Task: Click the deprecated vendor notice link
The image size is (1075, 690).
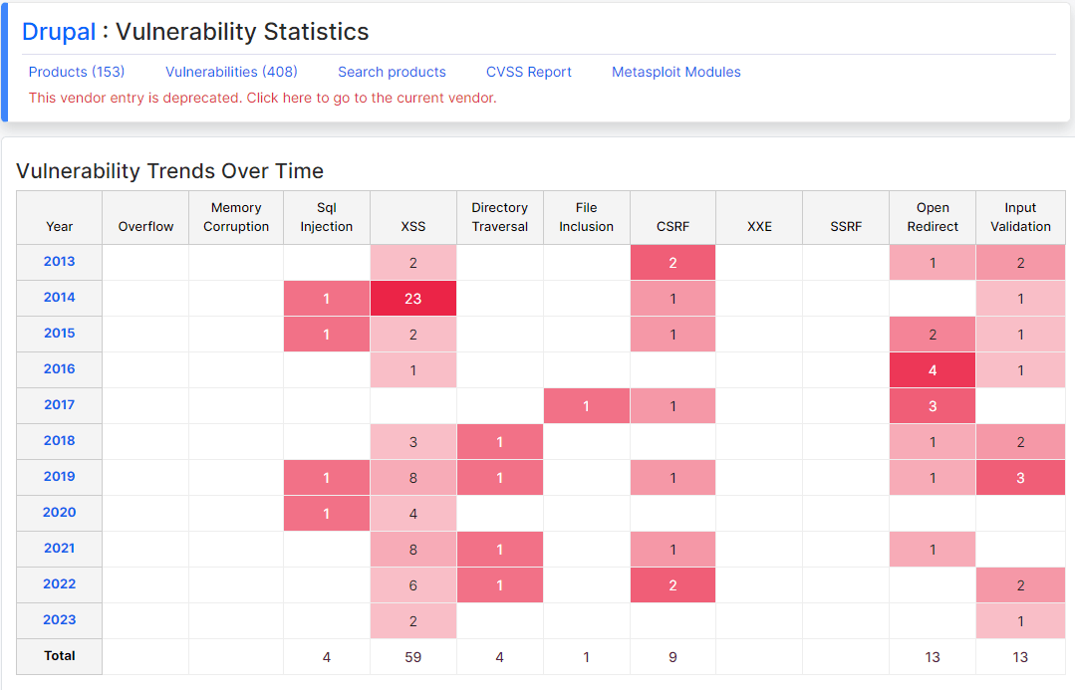Action: 263,98
